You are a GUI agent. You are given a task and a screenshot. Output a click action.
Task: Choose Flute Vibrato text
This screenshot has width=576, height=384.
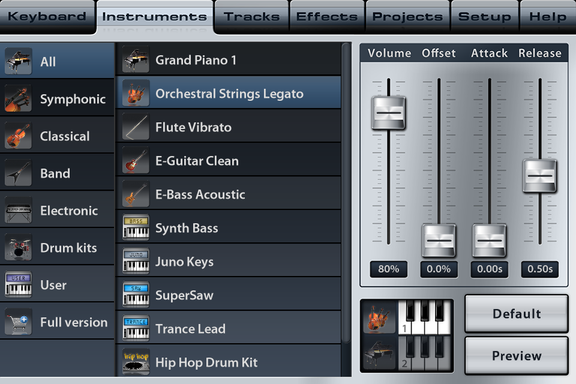[x=194, y=127]
